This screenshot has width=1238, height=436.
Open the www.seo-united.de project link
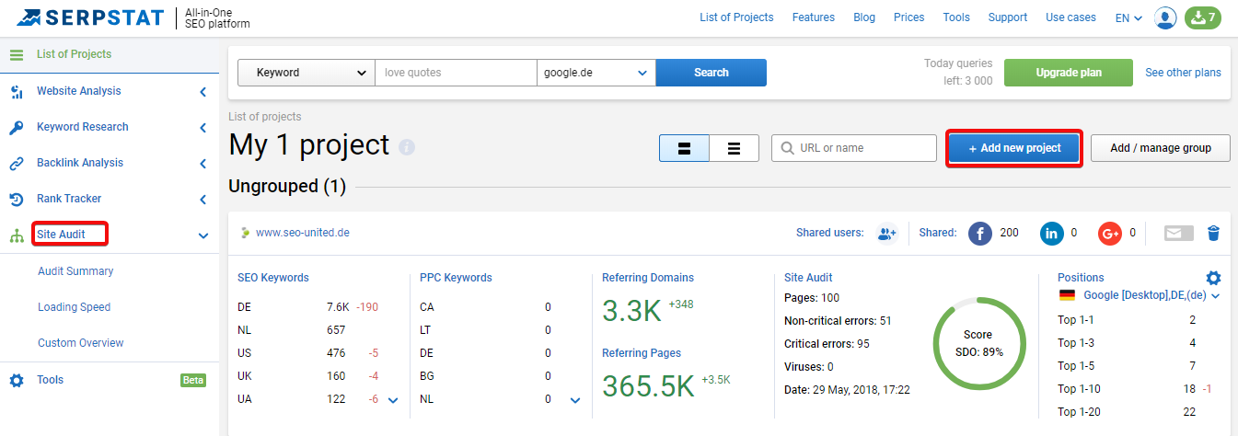(303, 233)
